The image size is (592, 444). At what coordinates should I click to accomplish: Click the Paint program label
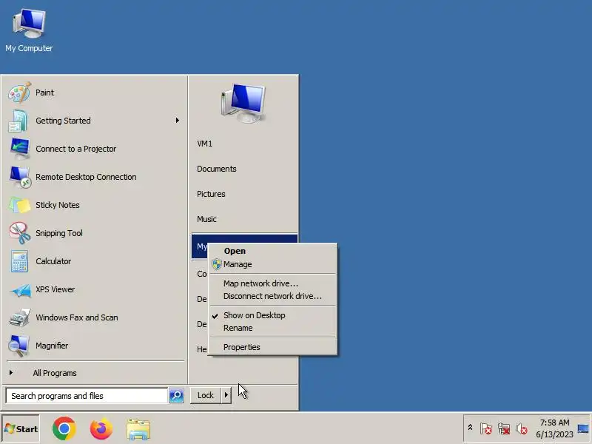(x=44, y=92)
